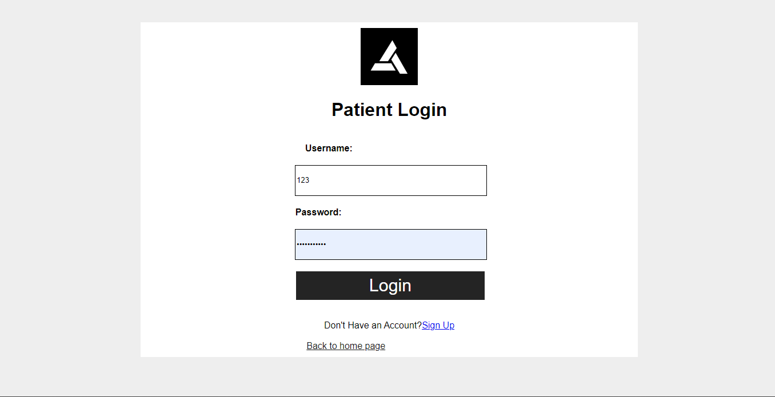Click the Patient Login heading
775x397 pixels.
389,110
